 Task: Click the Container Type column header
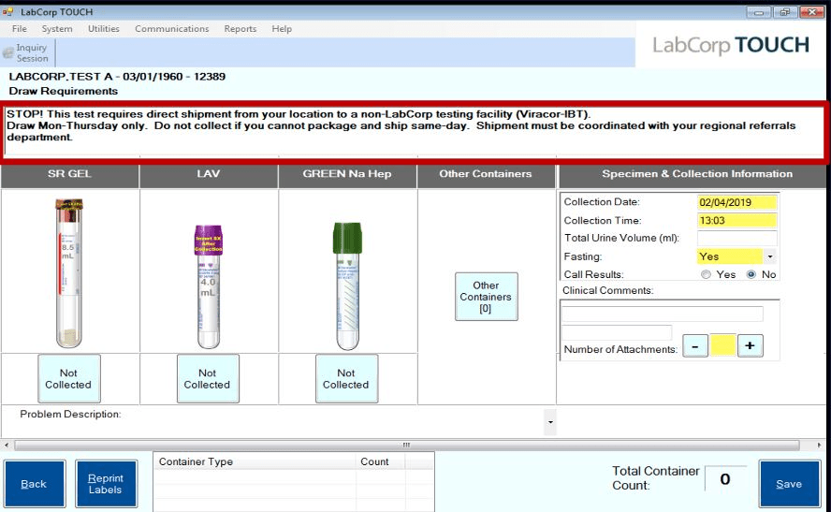[x=255, y=461]
